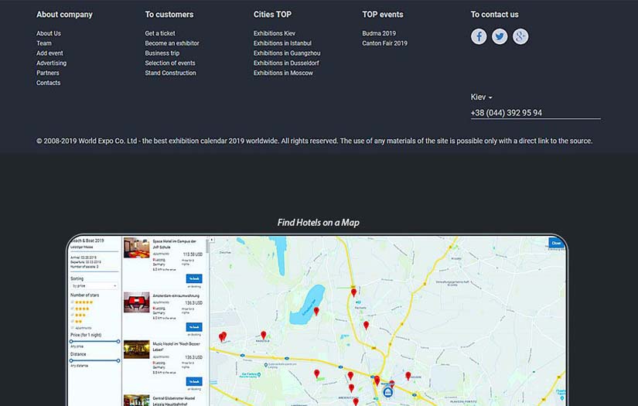Click the 'Cities TOP' footer heading
The width and height of the screenshot is (638, 406).
pos(272,15)
